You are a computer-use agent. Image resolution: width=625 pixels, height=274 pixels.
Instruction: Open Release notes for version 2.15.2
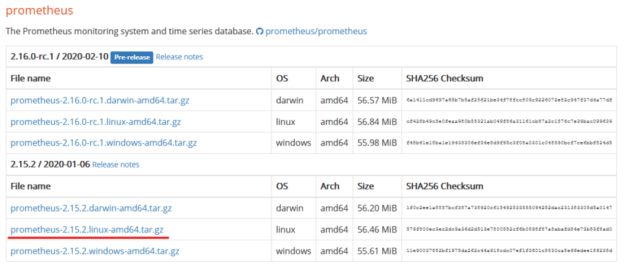[116, 165]
